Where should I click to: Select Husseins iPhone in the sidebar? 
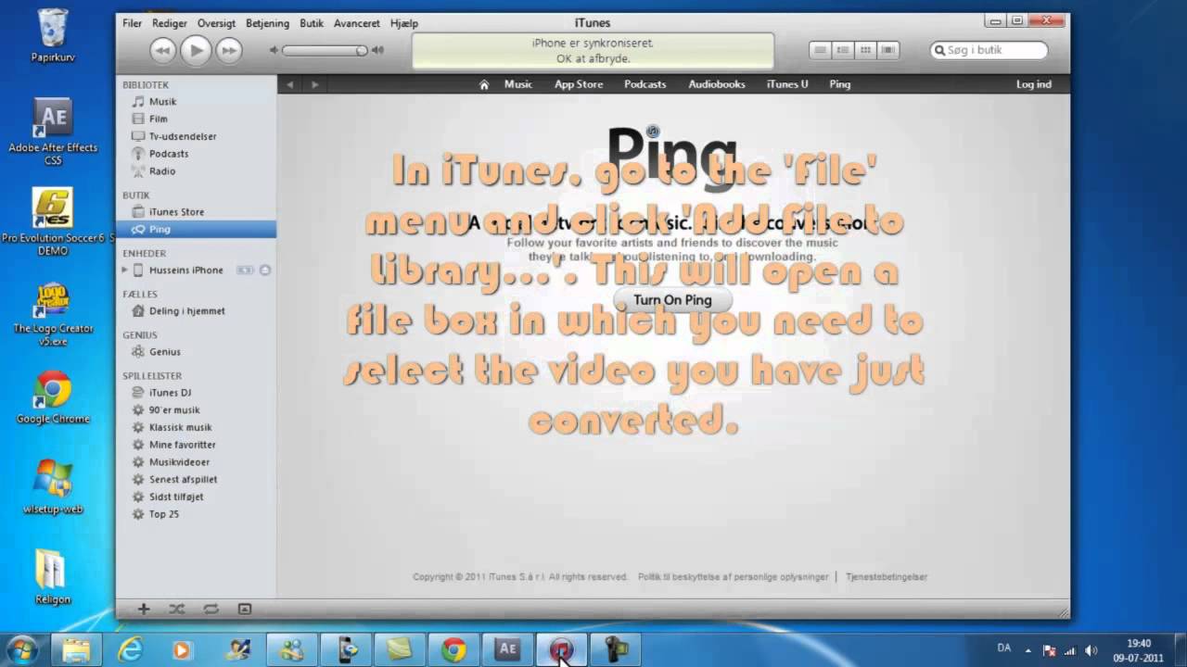click(x=185, y=271)
